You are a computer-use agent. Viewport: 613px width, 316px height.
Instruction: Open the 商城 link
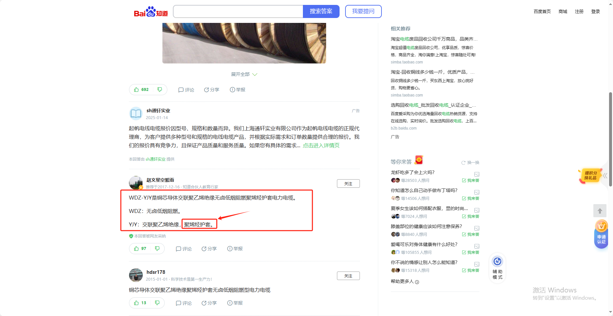[x=563, y=11]
